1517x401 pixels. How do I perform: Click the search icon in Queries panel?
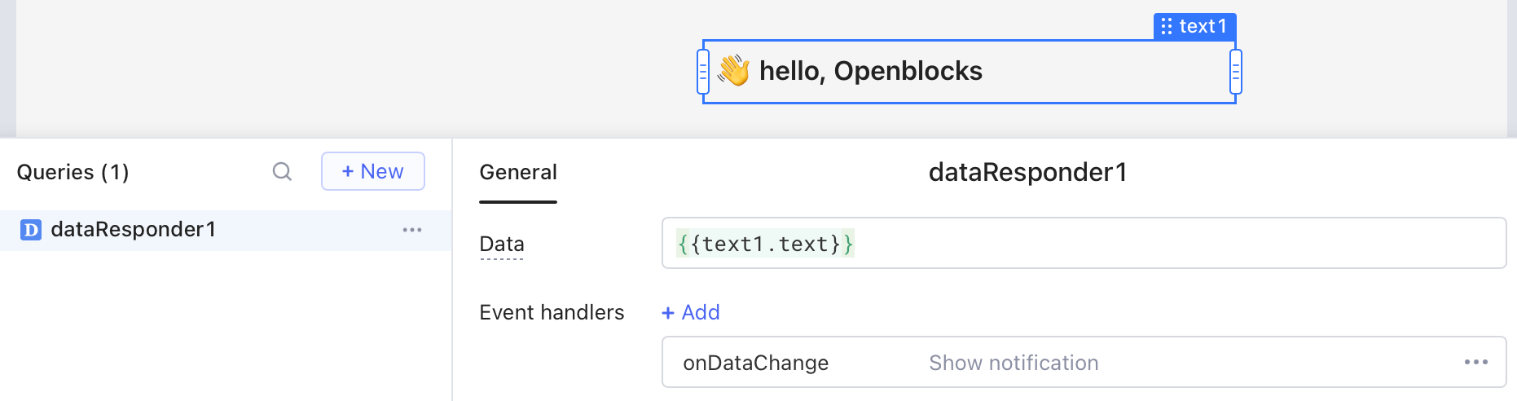(x=282, y=172)
